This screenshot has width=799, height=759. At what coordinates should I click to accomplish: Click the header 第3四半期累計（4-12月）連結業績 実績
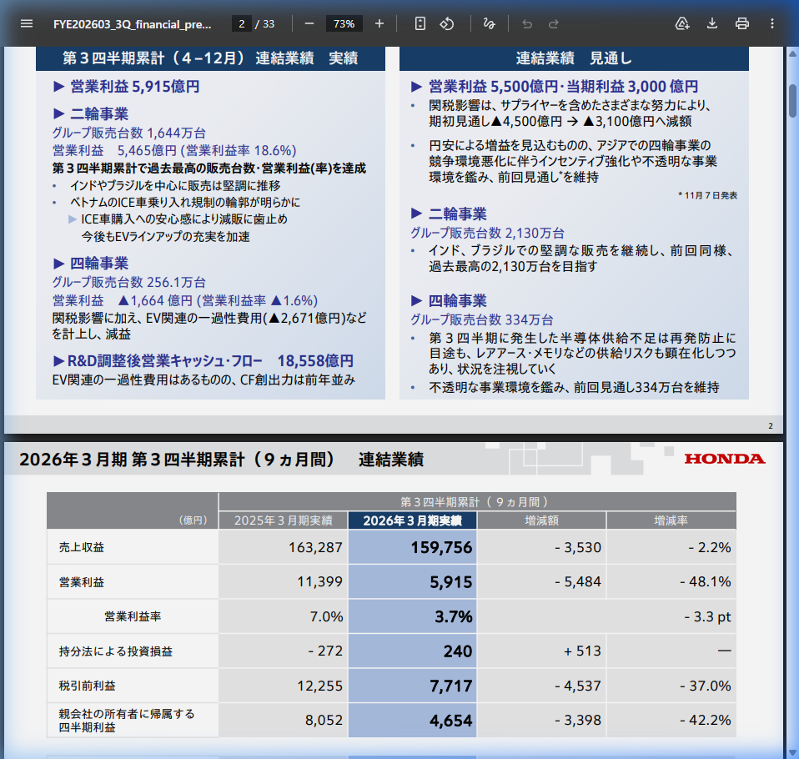pos(210,58)
